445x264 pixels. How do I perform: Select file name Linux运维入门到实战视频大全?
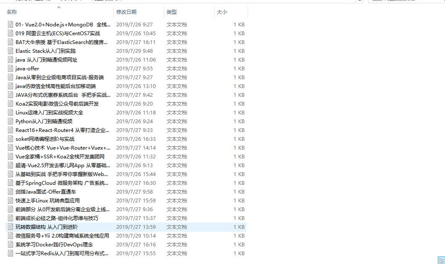coord(50,112)
